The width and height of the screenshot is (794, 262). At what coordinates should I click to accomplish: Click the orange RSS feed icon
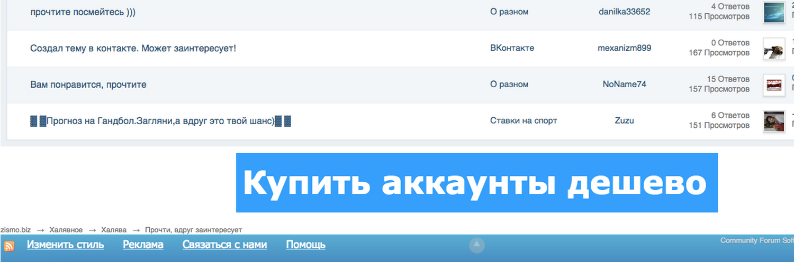(9, 246)
